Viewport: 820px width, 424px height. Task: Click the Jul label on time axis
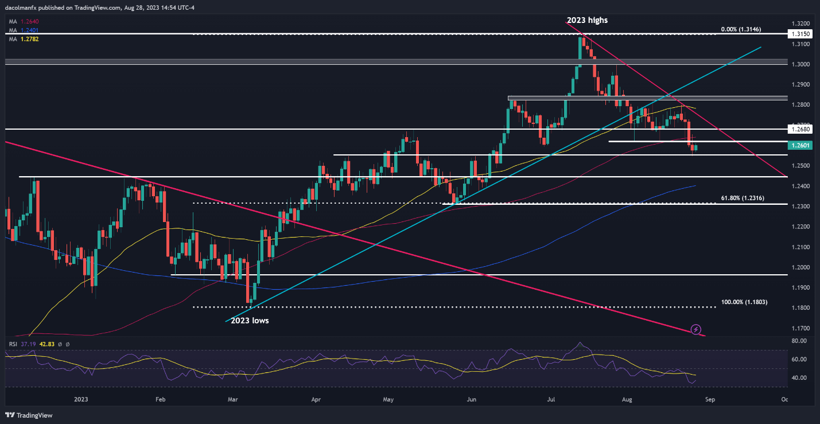(551, 399)
